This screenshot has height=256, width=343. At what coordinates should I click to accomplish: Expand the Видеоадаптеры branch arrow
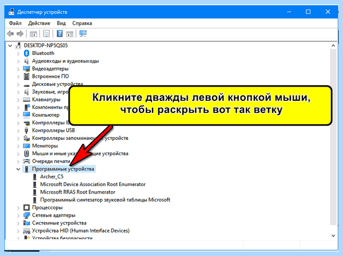18,69
